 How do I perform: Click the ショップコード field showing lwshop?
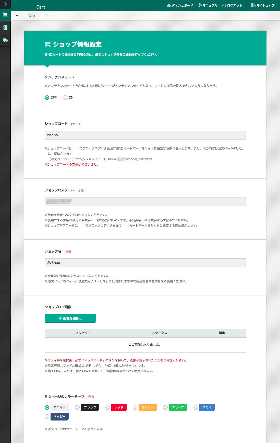pyautogui.click(x=145, y=135)
